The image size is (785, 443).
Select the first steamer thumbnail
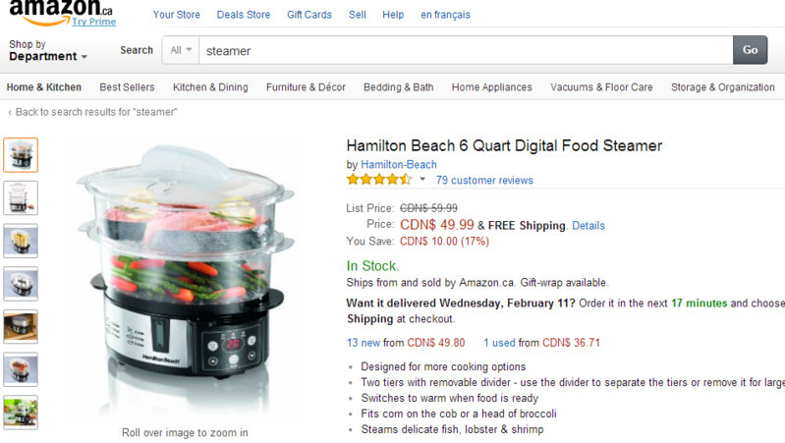(21, 155)
